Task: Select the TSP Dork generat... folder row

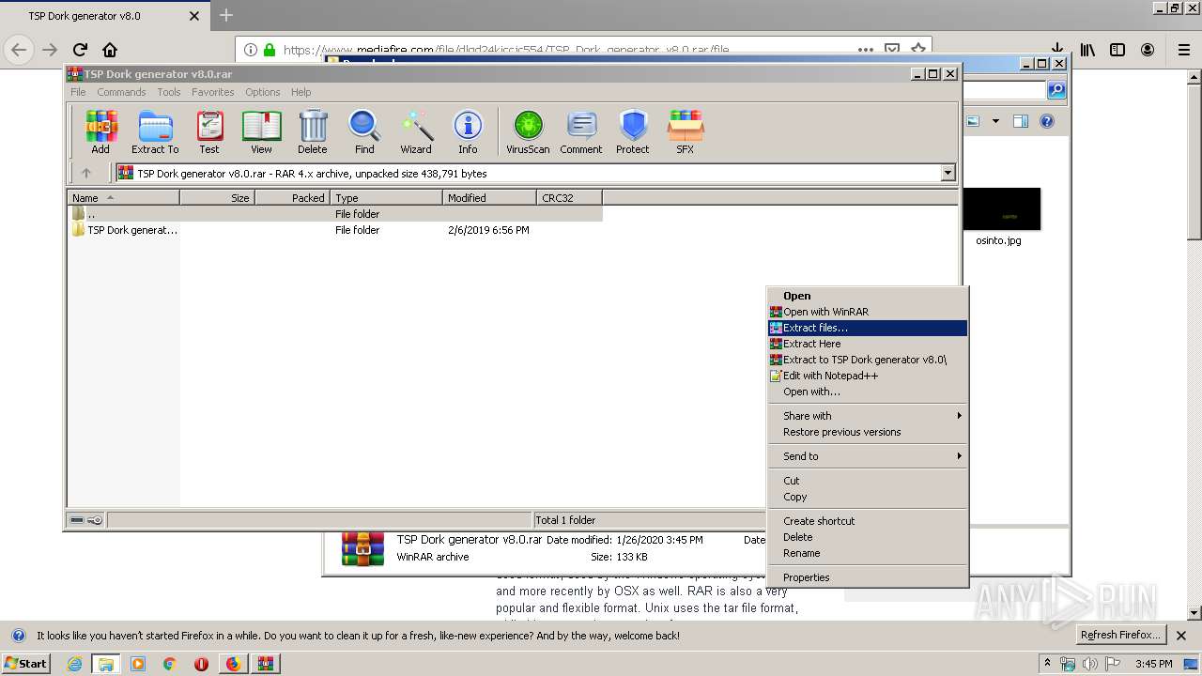Action: click(335, 230)
